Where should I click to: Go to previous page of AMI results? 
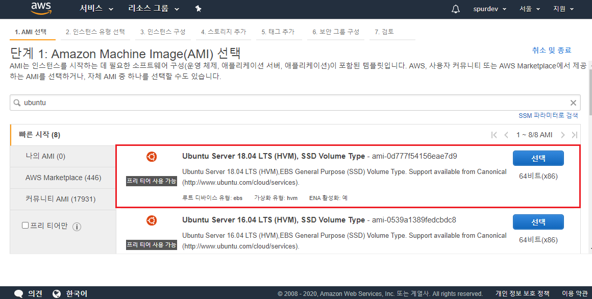pos(506,135)
